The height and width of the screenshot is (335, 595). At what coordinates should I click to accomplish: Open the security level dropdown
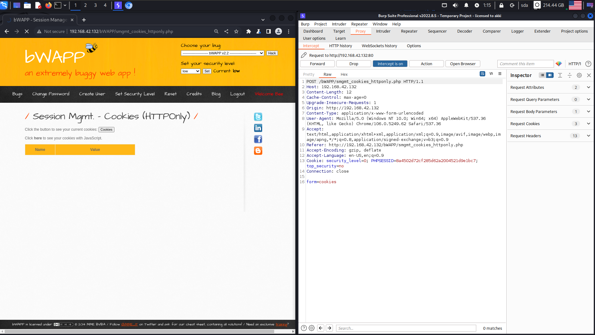191,71
